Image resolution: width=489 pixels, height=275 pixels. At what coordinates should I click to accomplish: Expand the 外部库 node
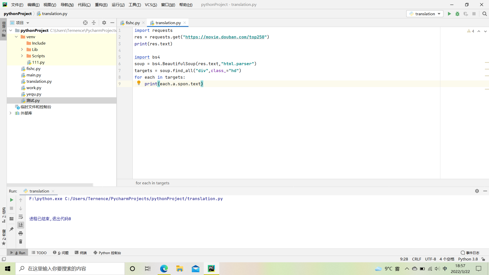(10, 113)
